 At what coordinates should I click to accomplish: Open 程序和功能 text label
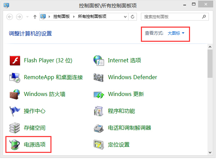(x=121, y=111)
